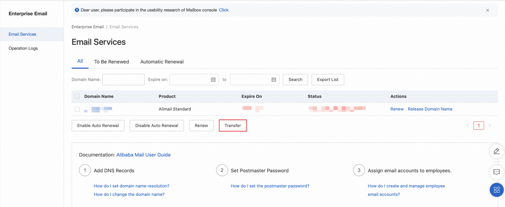Open the Automatic Renewal tab
Image resolution: width=505 pixels, height=207 pixels.
point(162,62)
